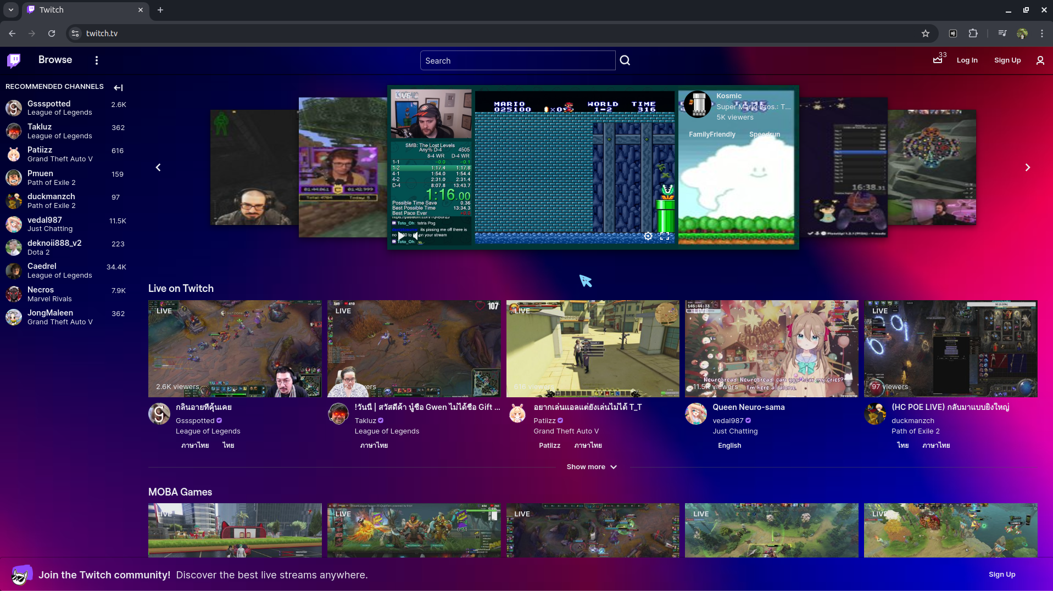
Task: Collapse the Recommended Channels sidebar
Action: point(118,88)
